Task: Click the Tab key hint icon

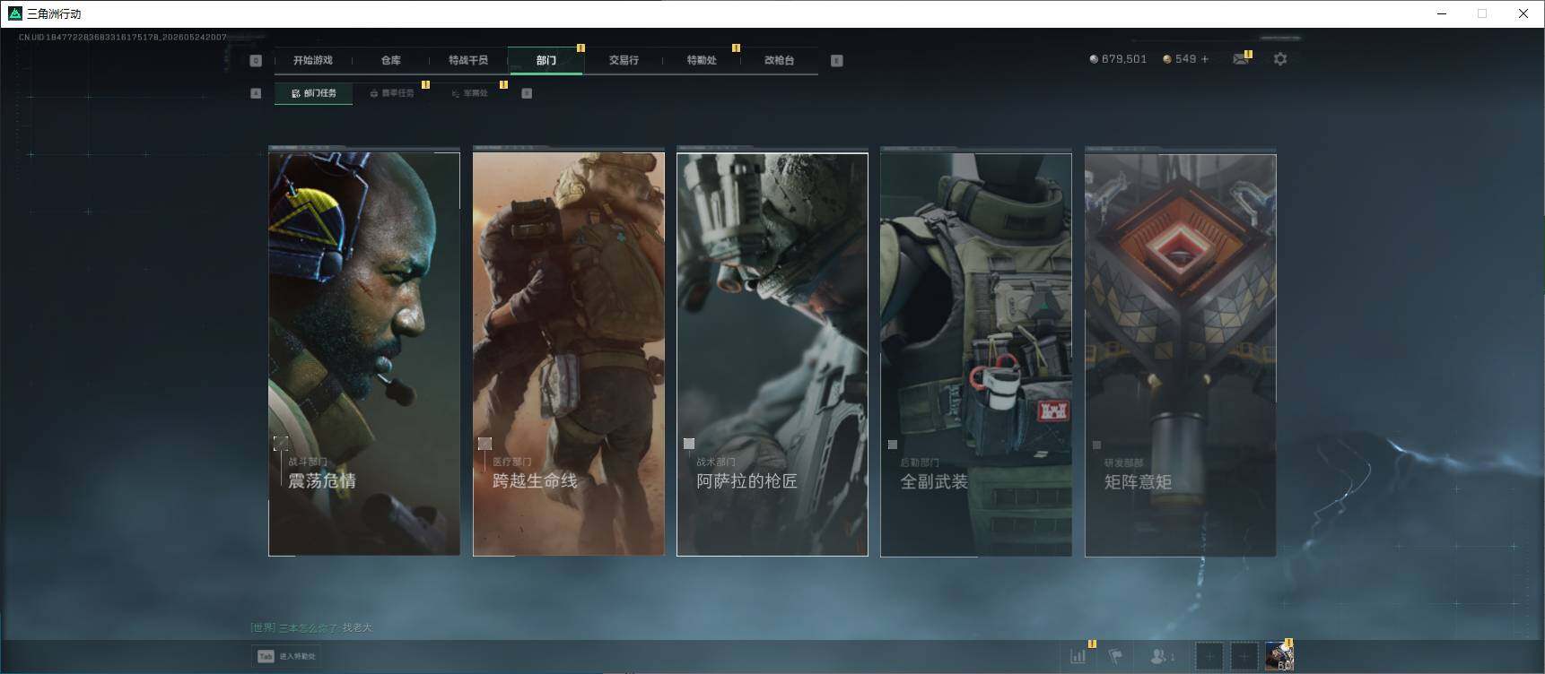Action: [x=266, y=656]
